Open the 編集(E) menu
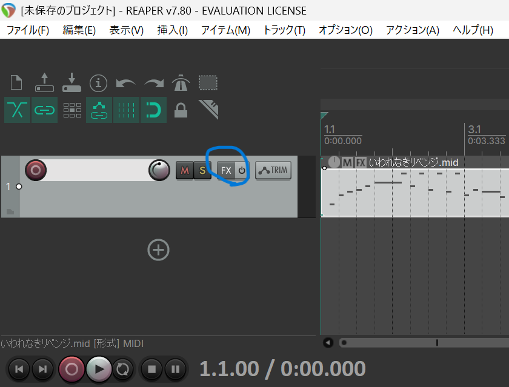 [x=79, y=30]
